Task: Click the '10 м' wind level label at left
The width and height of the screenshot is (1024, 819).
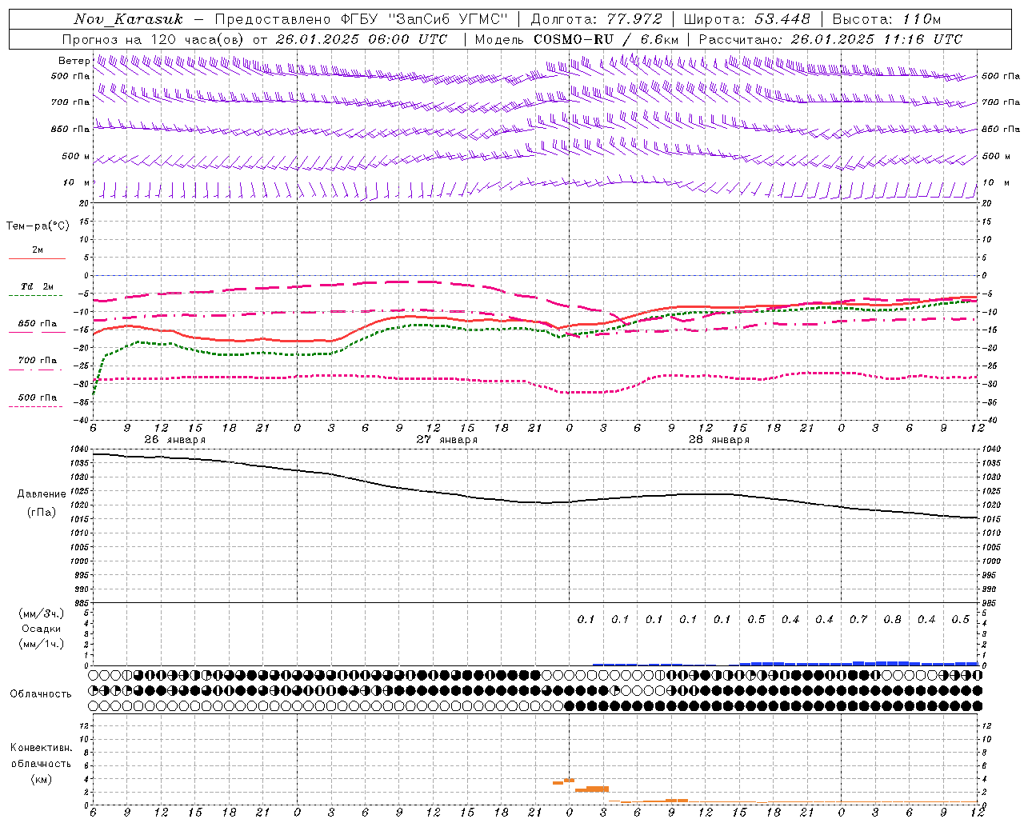Action: 77,182
